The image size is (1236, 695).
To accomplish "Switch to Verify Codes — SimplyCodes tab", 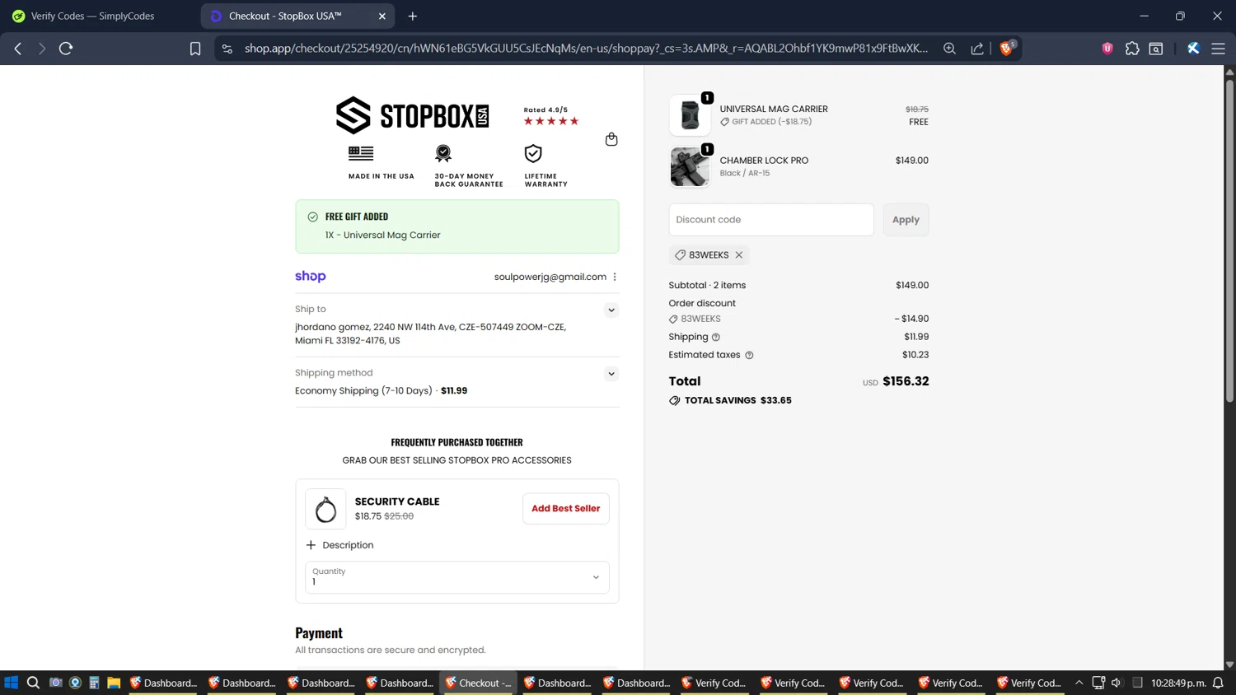I will 92,16.
